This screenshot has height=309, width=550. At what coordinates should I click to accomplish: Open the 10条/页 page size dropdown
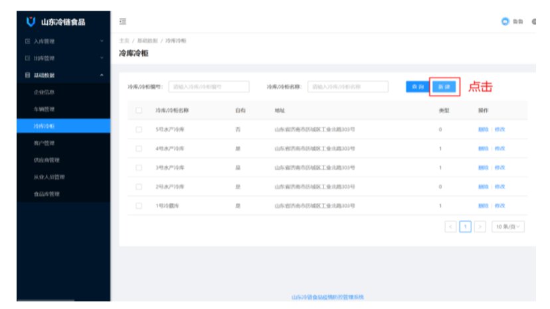point(507,227)
